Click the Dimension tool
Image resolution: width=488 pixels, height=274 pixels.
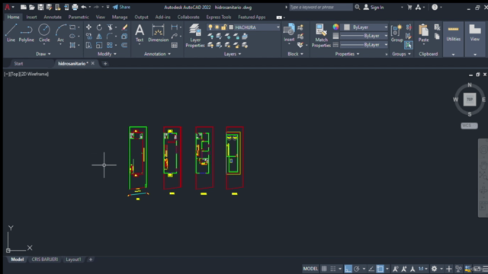click(x=158, y=33)
